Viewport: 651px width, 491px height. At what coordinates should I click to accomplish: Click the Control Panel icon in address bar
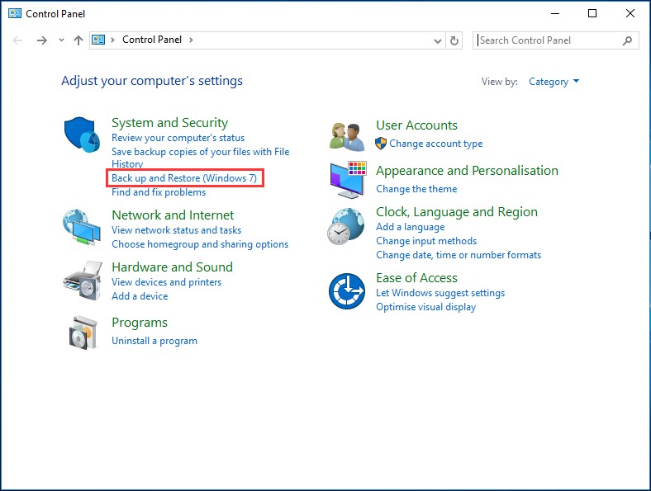(98, 40)
